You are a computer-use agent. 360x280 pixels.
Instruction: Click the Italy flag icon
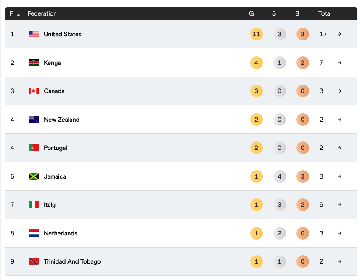coord(34,205)
